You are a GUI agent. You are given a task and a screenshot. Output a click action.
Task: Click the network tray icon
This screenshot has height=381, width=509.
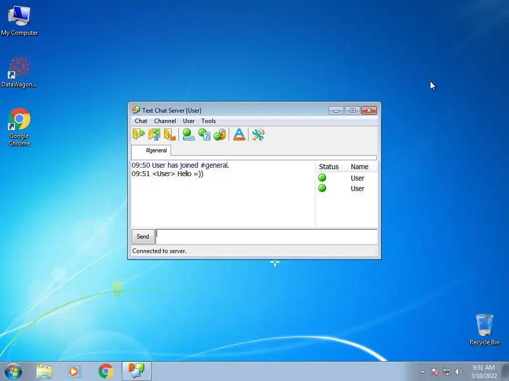(x=447, y=372)
